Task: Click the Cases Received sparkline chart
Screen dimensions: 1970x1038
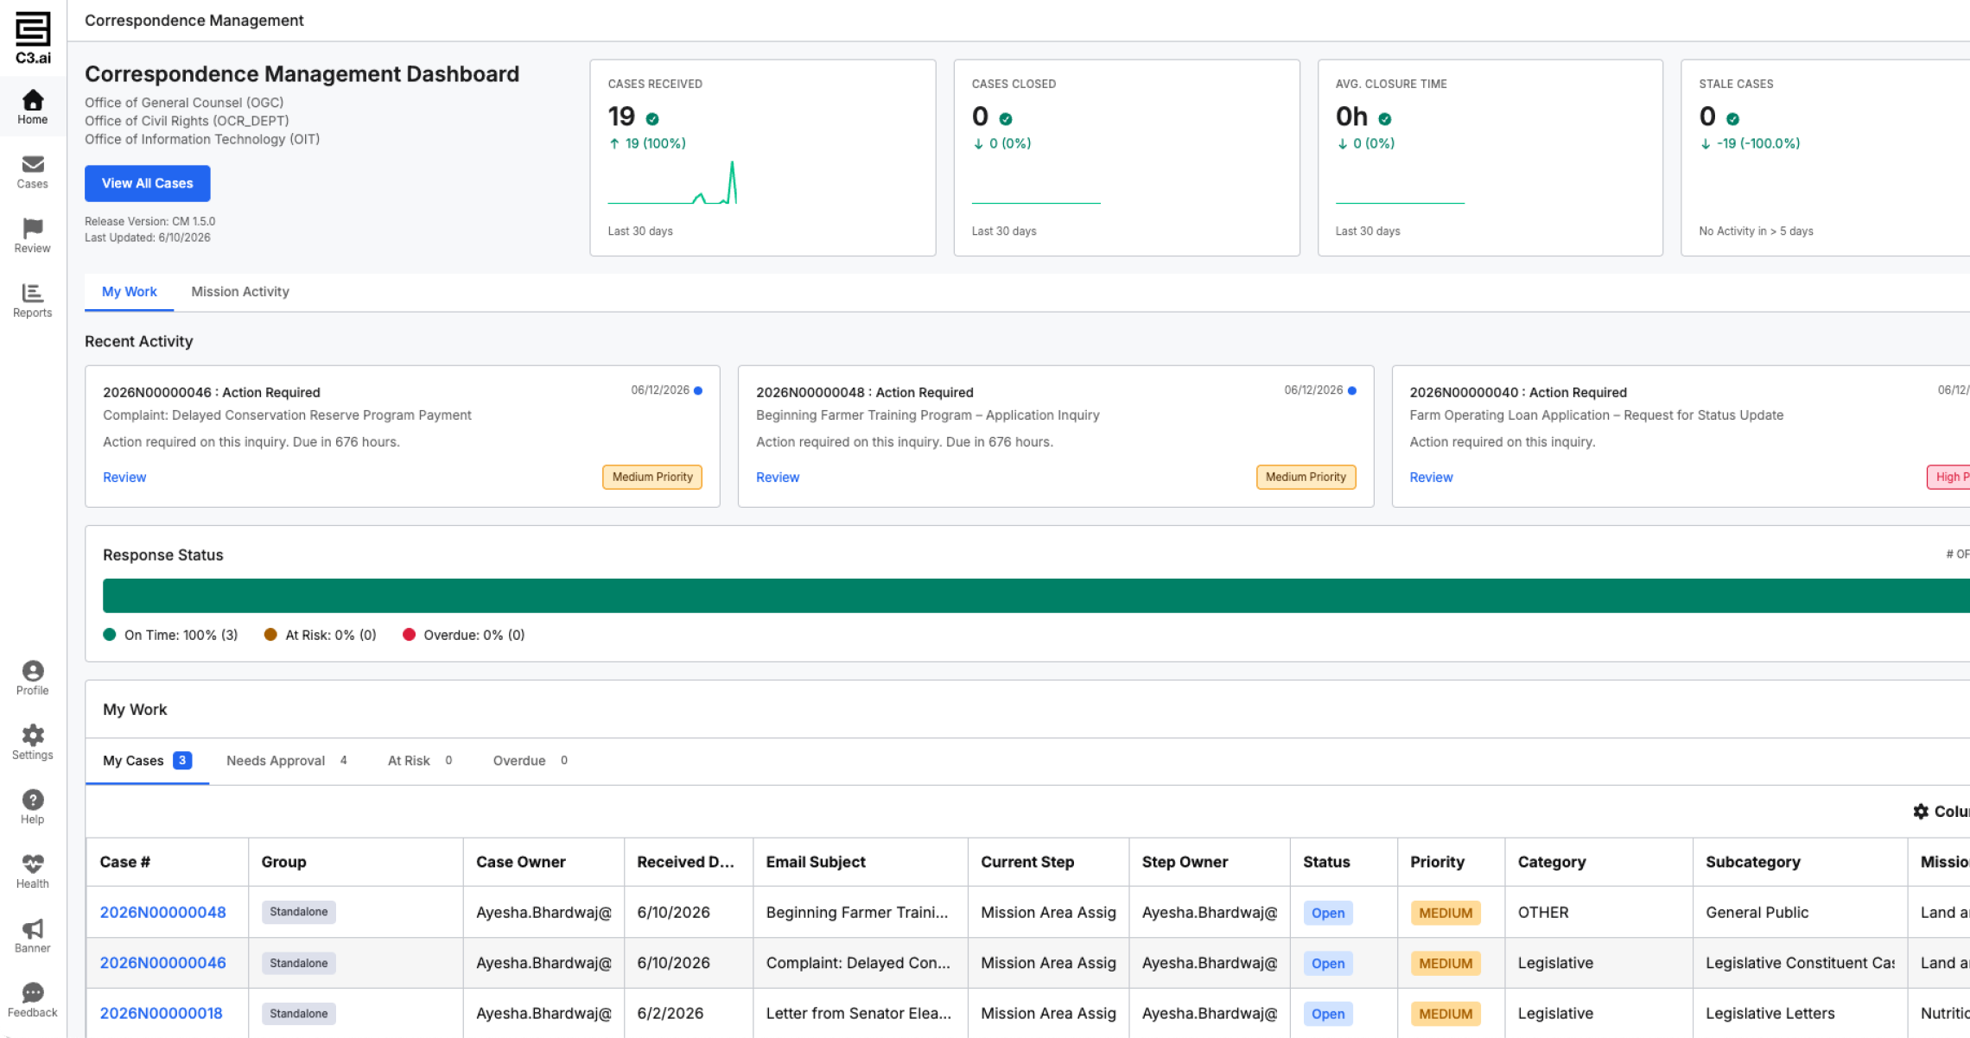Action: click(x=672, y=182)
